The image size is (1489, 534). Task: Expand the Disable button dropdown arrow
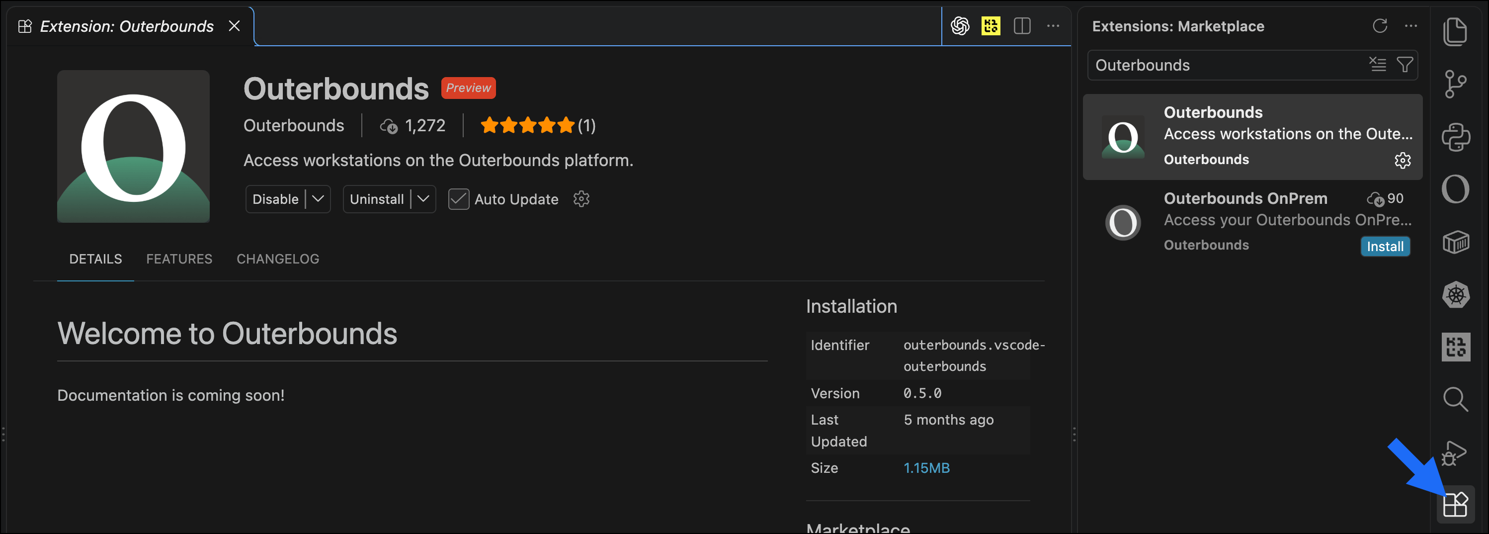pos(318,199)
